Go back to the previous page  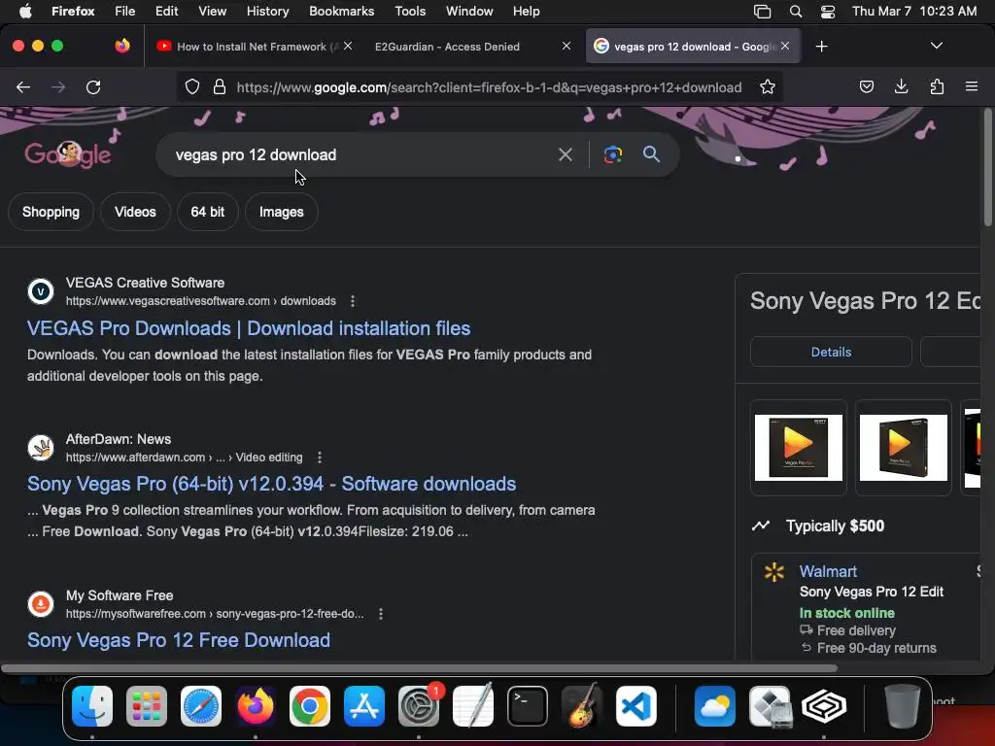(23, 86)
